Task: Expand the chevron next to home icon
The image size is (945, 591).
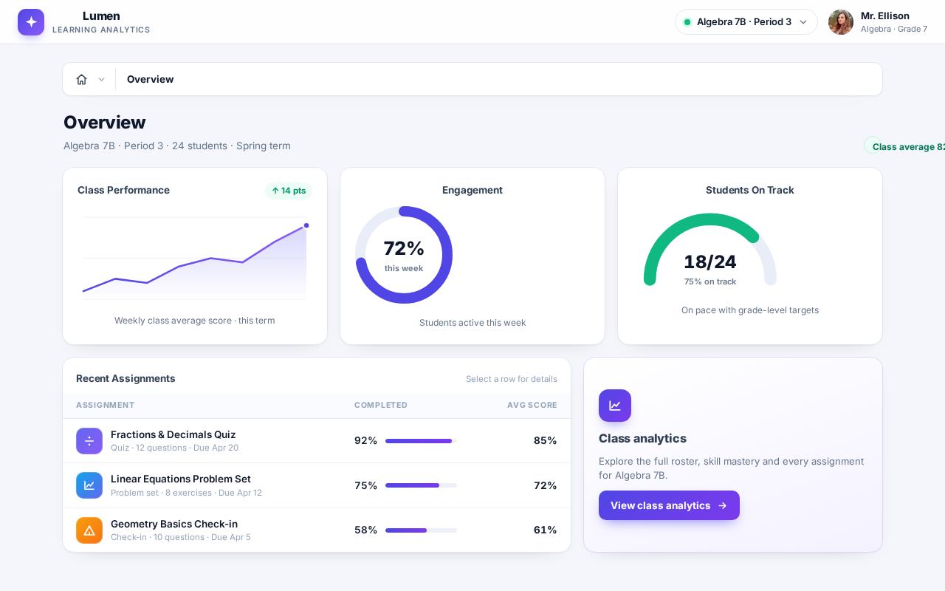Action: coord(102,80)
